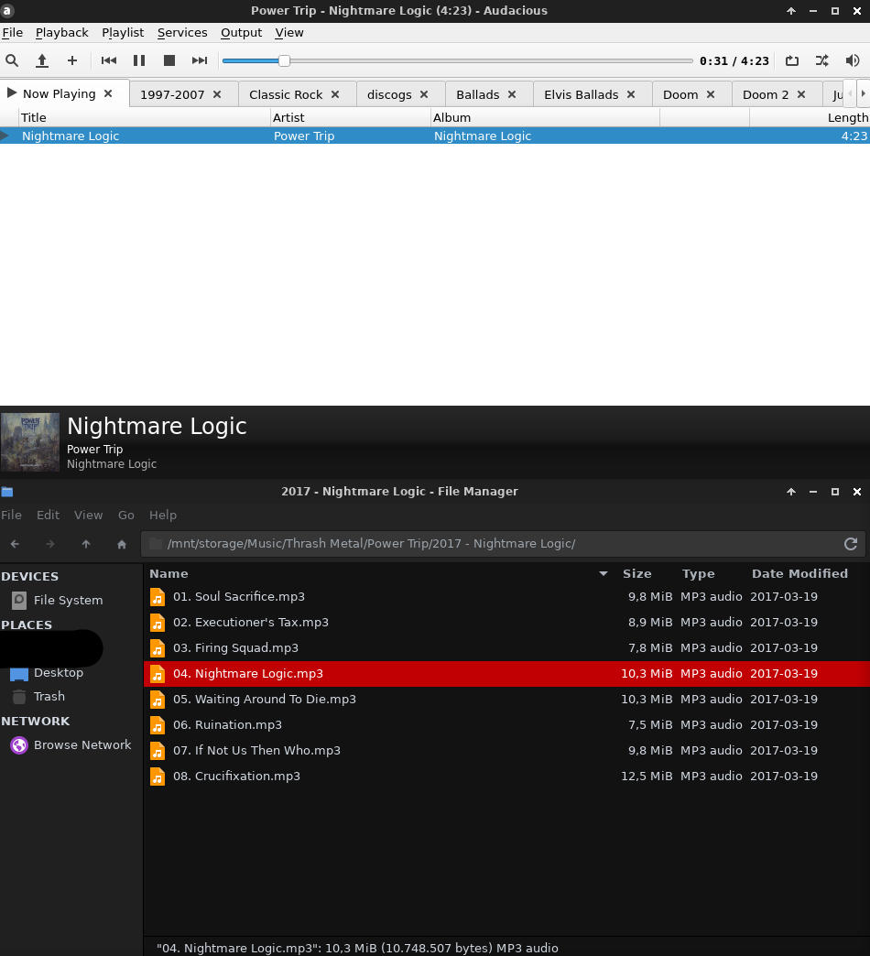Image resolution: width=870 pixels, height=956 pixels.
Task: Switch to the Doom 2 playlist tab
Action: coord(765,94)
